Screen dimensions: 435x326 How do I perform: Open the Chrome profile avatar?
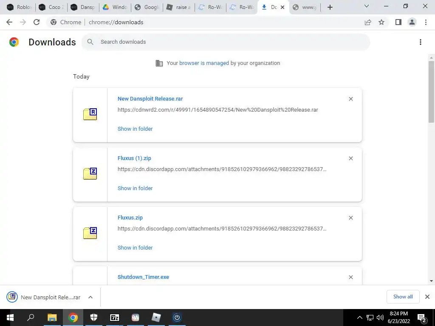click(412, 22)
